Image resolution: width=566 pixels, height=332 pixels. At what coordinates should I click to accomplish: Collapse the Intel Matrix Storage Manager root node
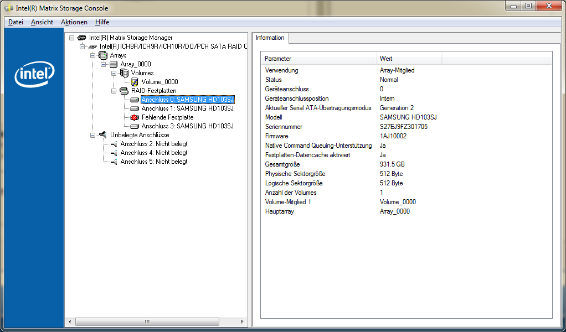[x=71, y=38]
